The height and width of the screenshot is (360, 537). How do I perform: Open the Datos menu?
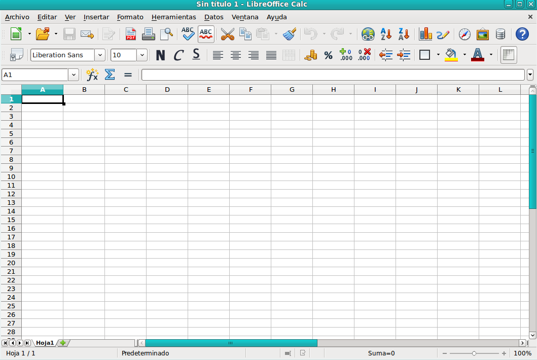213,17
